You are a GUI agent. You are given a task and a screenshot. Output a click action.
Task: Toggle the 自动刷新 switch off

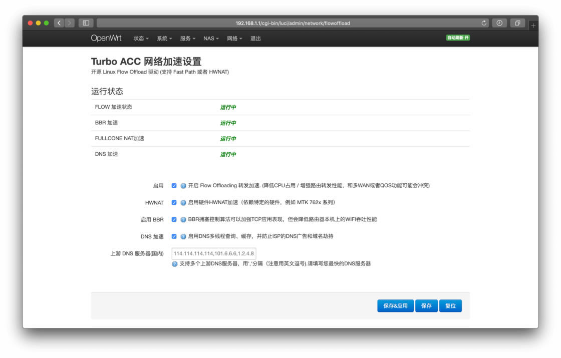[457, 37]
